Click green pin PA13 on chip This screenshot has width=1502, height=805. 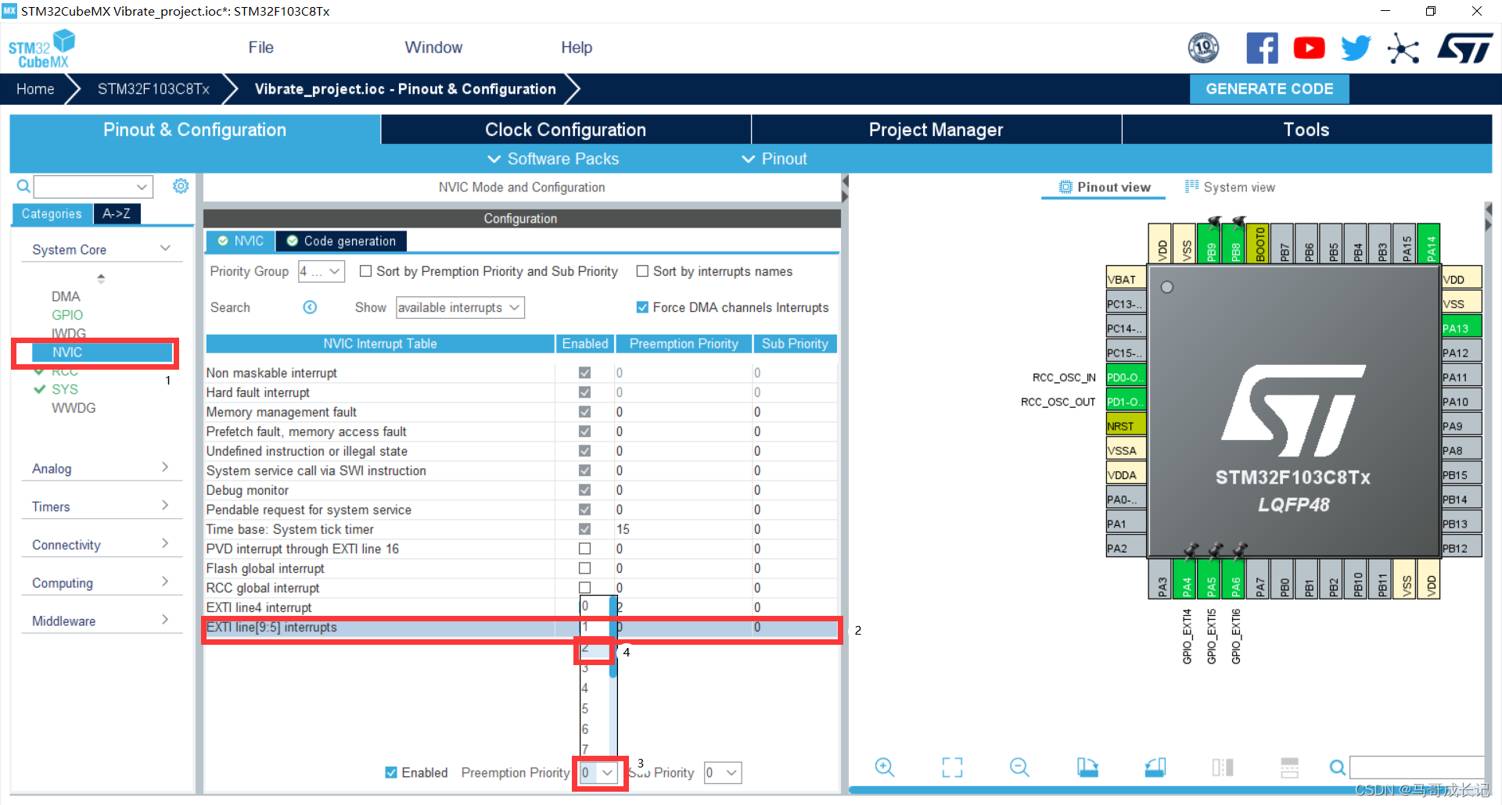point(1461,328)
